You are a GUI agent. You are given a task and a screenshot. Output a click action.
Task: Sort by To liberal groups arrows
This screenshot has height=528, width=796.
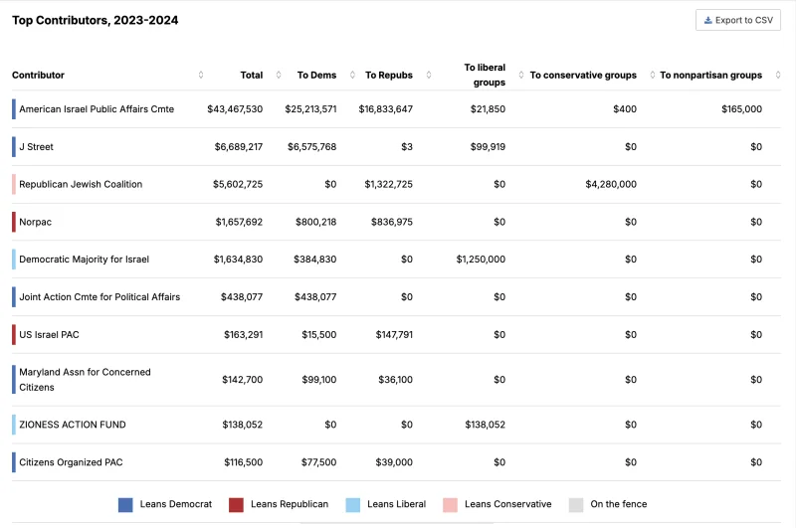click(x=521, y=75)
